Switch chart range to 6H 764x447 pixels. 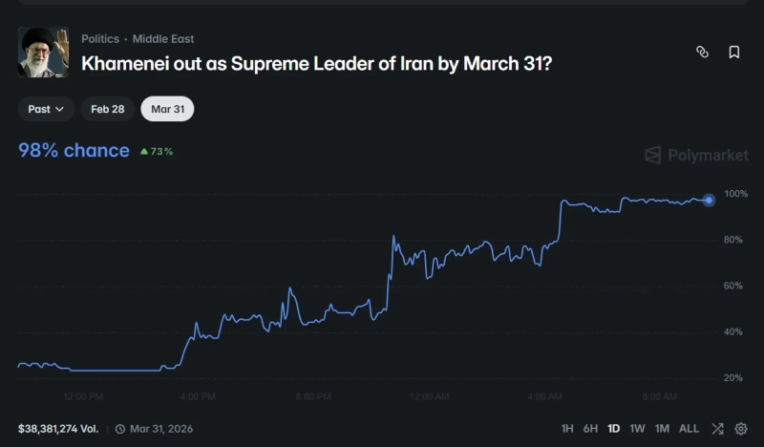[590, 429]
